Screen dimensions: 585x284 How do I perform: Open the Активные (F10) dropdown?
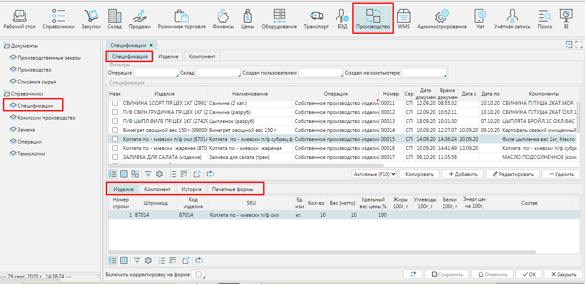coord(375,174)
